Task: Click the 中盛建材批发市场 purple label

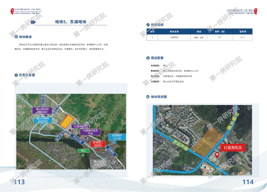Action: (90, 132)
